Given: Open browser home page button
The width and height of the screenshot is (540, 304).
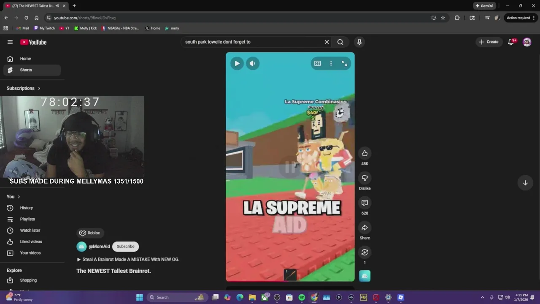Looking at the screenshot, I should (37, 18).
